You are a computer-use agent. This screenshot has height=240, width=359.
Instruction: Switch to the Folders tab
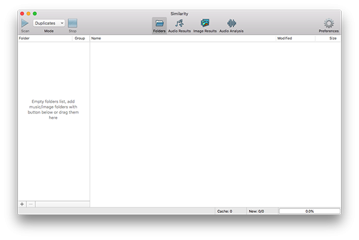point(159,26)
